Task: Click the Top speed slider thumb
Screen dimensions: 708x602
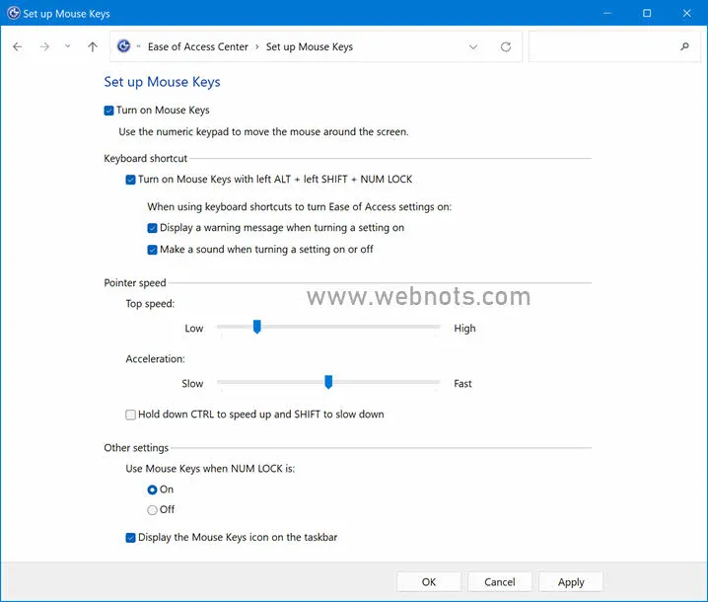Action: (x=256, y=327)
